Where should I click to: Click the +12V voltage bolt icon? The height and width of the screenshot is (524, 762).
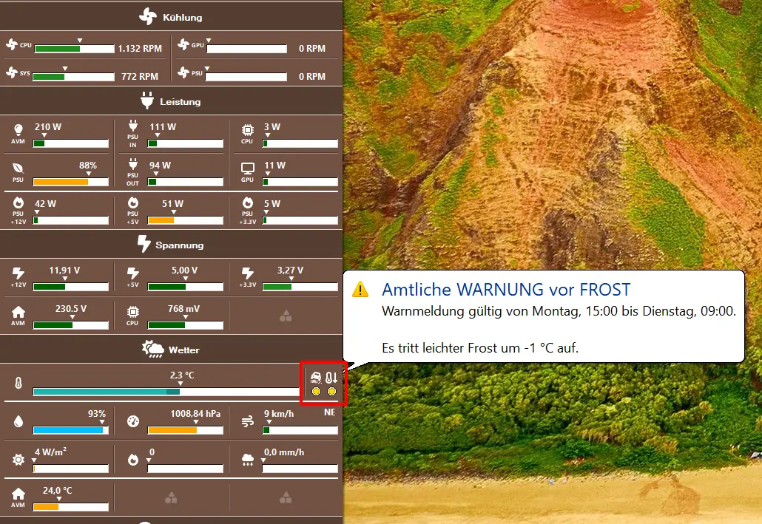[x=18, y=273]
